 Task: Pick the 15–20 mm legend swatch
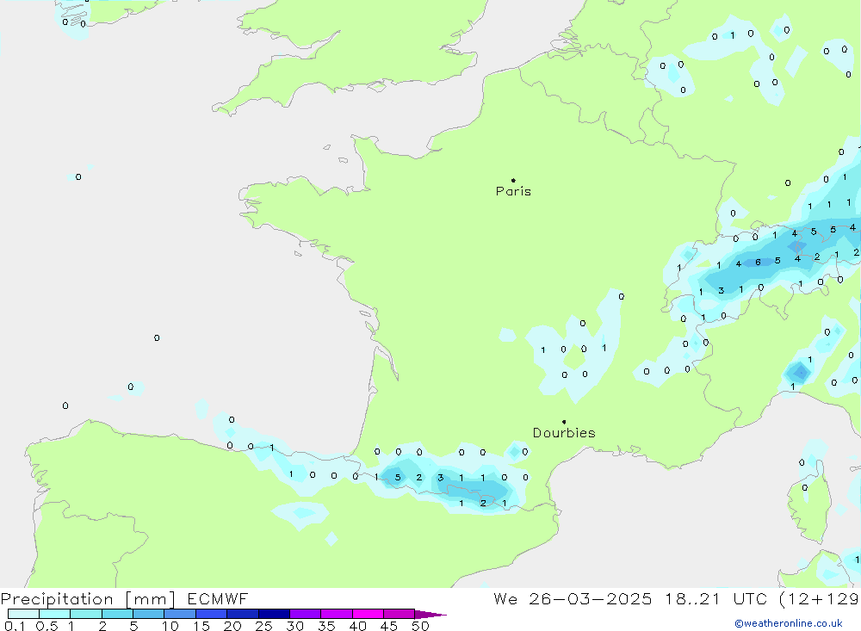pyautogui.click(x=212, y=614)
